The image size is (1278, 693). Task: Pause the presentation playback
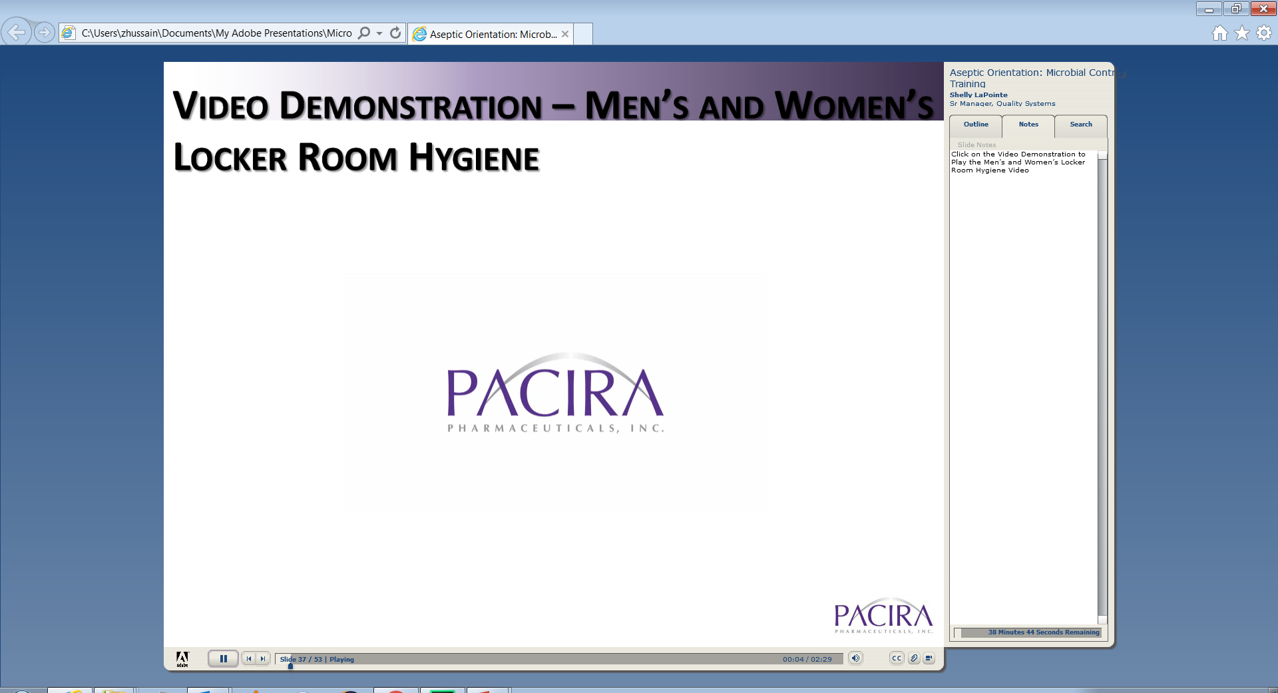[223, 659]
